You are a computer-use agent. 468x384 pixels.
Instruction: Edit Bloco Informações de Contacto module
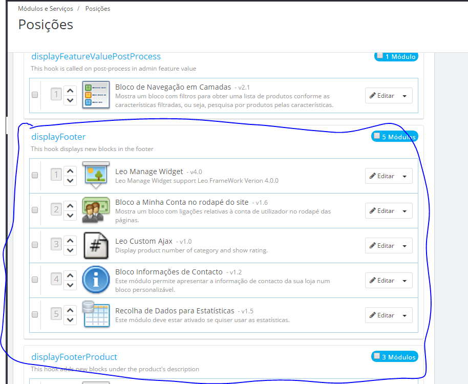click(382, 281)
